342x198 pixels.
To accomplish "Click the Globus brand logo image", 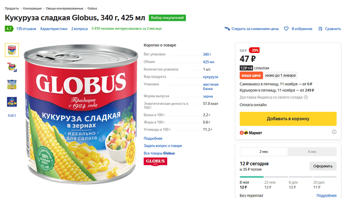I will click(155, 162).
